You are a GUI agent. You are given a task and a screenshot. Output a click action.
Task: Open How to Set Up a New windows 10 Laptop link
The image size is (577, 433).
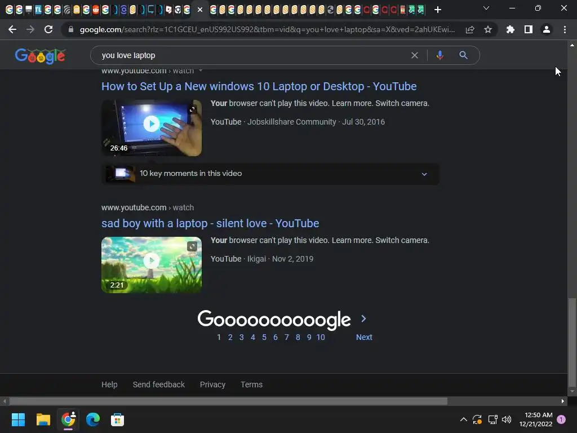[259, 86]
